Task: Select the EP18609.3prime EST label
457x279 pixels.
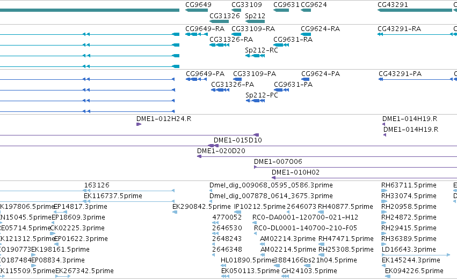Action: [x=78, y=217]
